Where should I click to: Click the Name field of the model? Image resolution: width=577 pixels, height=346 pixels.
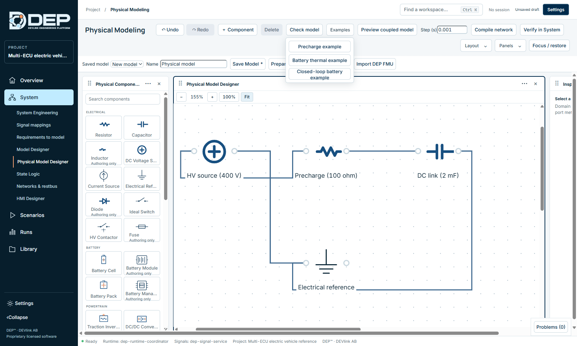(193, 64)
